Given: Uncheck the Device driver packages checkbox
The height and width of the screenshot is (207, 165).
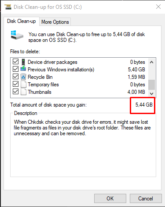Looking at the screenshot, I should tap(15, 62).
